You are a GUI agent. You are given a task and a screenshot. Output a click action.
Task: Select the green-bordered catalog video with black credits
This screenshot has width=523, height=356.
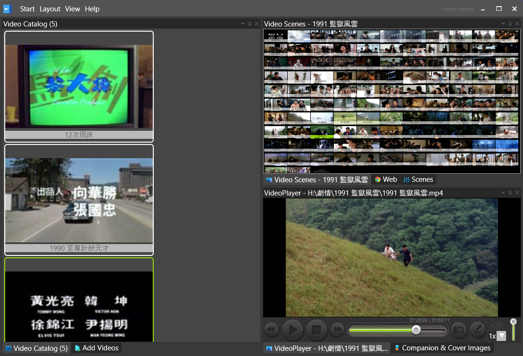[x=79, y=300]
